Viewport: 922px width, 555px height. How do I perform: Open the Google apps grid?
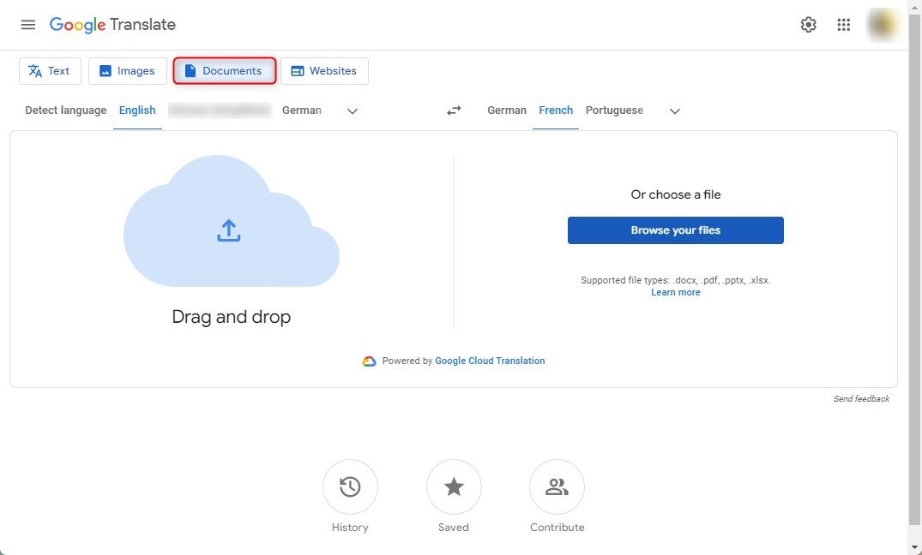point(843,24)
